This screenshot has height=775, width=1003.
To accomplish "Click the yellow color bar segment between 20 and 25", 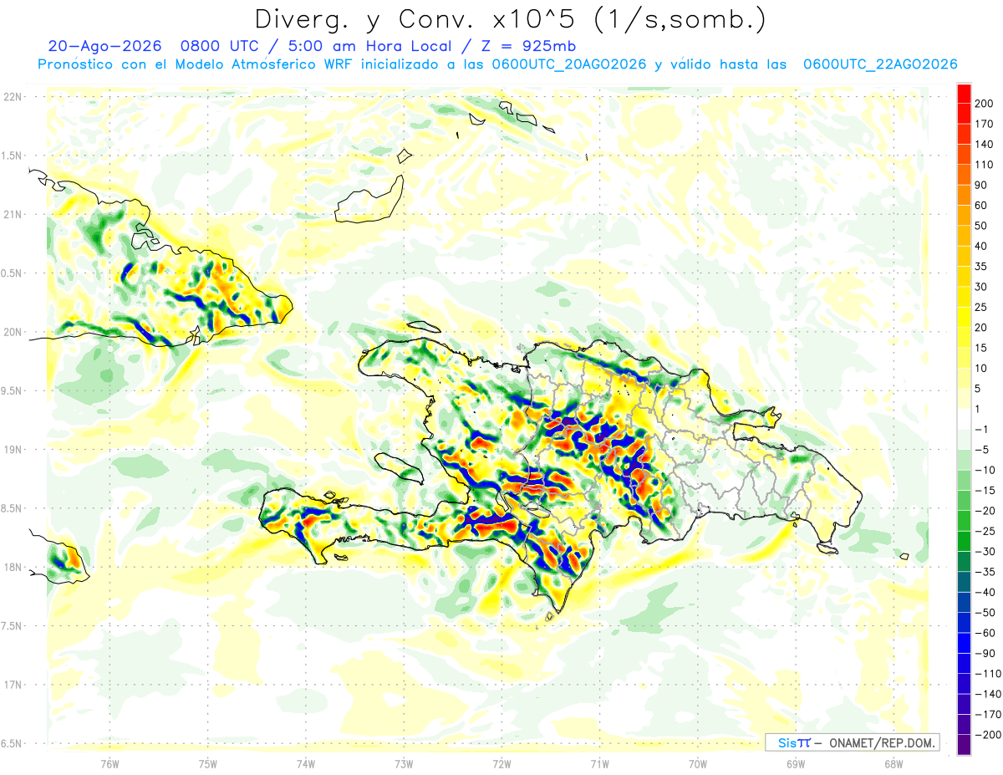I will click(964, 318).
